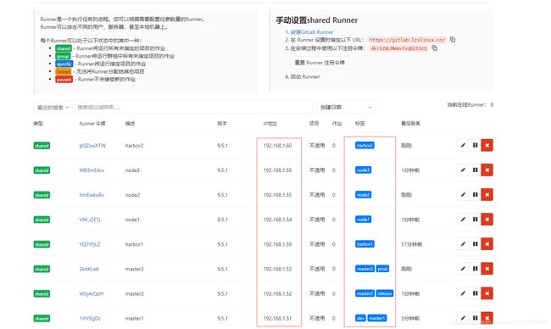551x329 pixels.
Task: Click the harbor2 tag label
Action: [x=365, y=146]
